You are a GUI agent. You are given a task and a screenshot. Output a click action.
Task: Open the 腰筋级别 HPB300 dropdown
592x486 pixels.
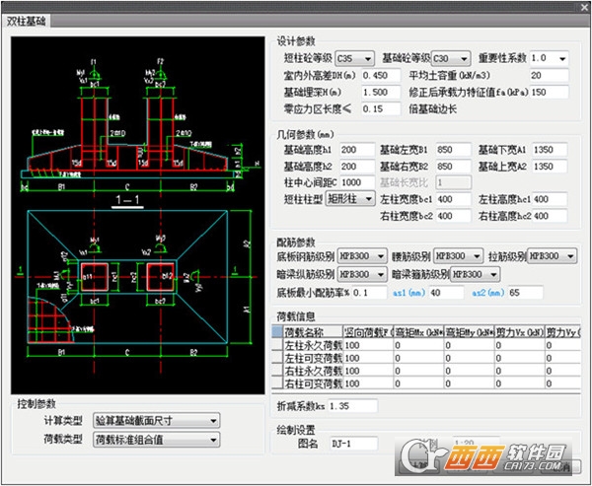[x=459, y=256]
